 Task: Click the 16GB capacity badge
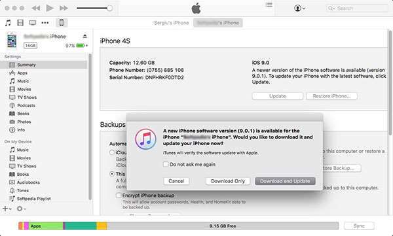(30, 46)
